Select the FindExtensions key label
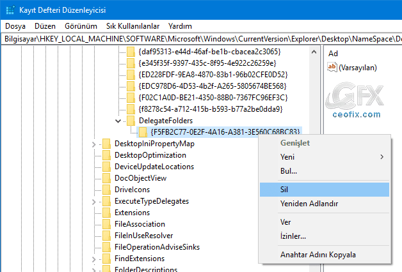 pyautogui.click(x=140, y=259)
